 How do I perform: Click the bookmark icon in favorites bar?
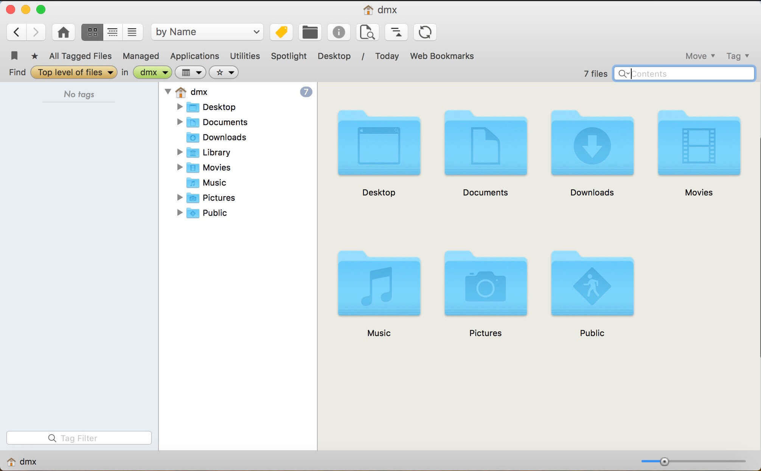[14, 56]
